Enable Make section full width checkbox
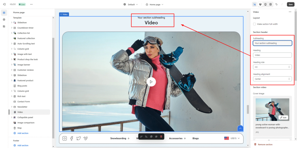Screen dimensions: 297x148 point(254,24)
